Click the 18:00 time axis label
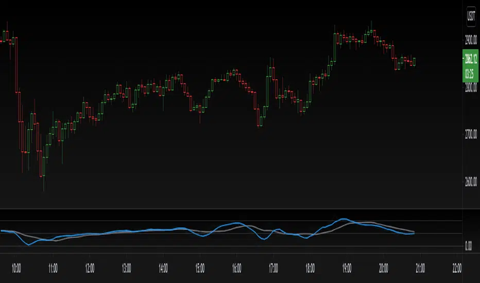This screenshot has width=480, height=283. [x=310, y=268]
